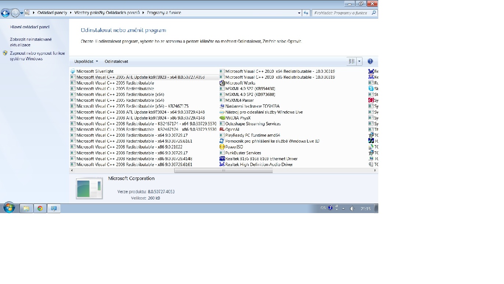Click Ovládací panely in the address bar
The image size is (504, 284).
click(52, 13)
